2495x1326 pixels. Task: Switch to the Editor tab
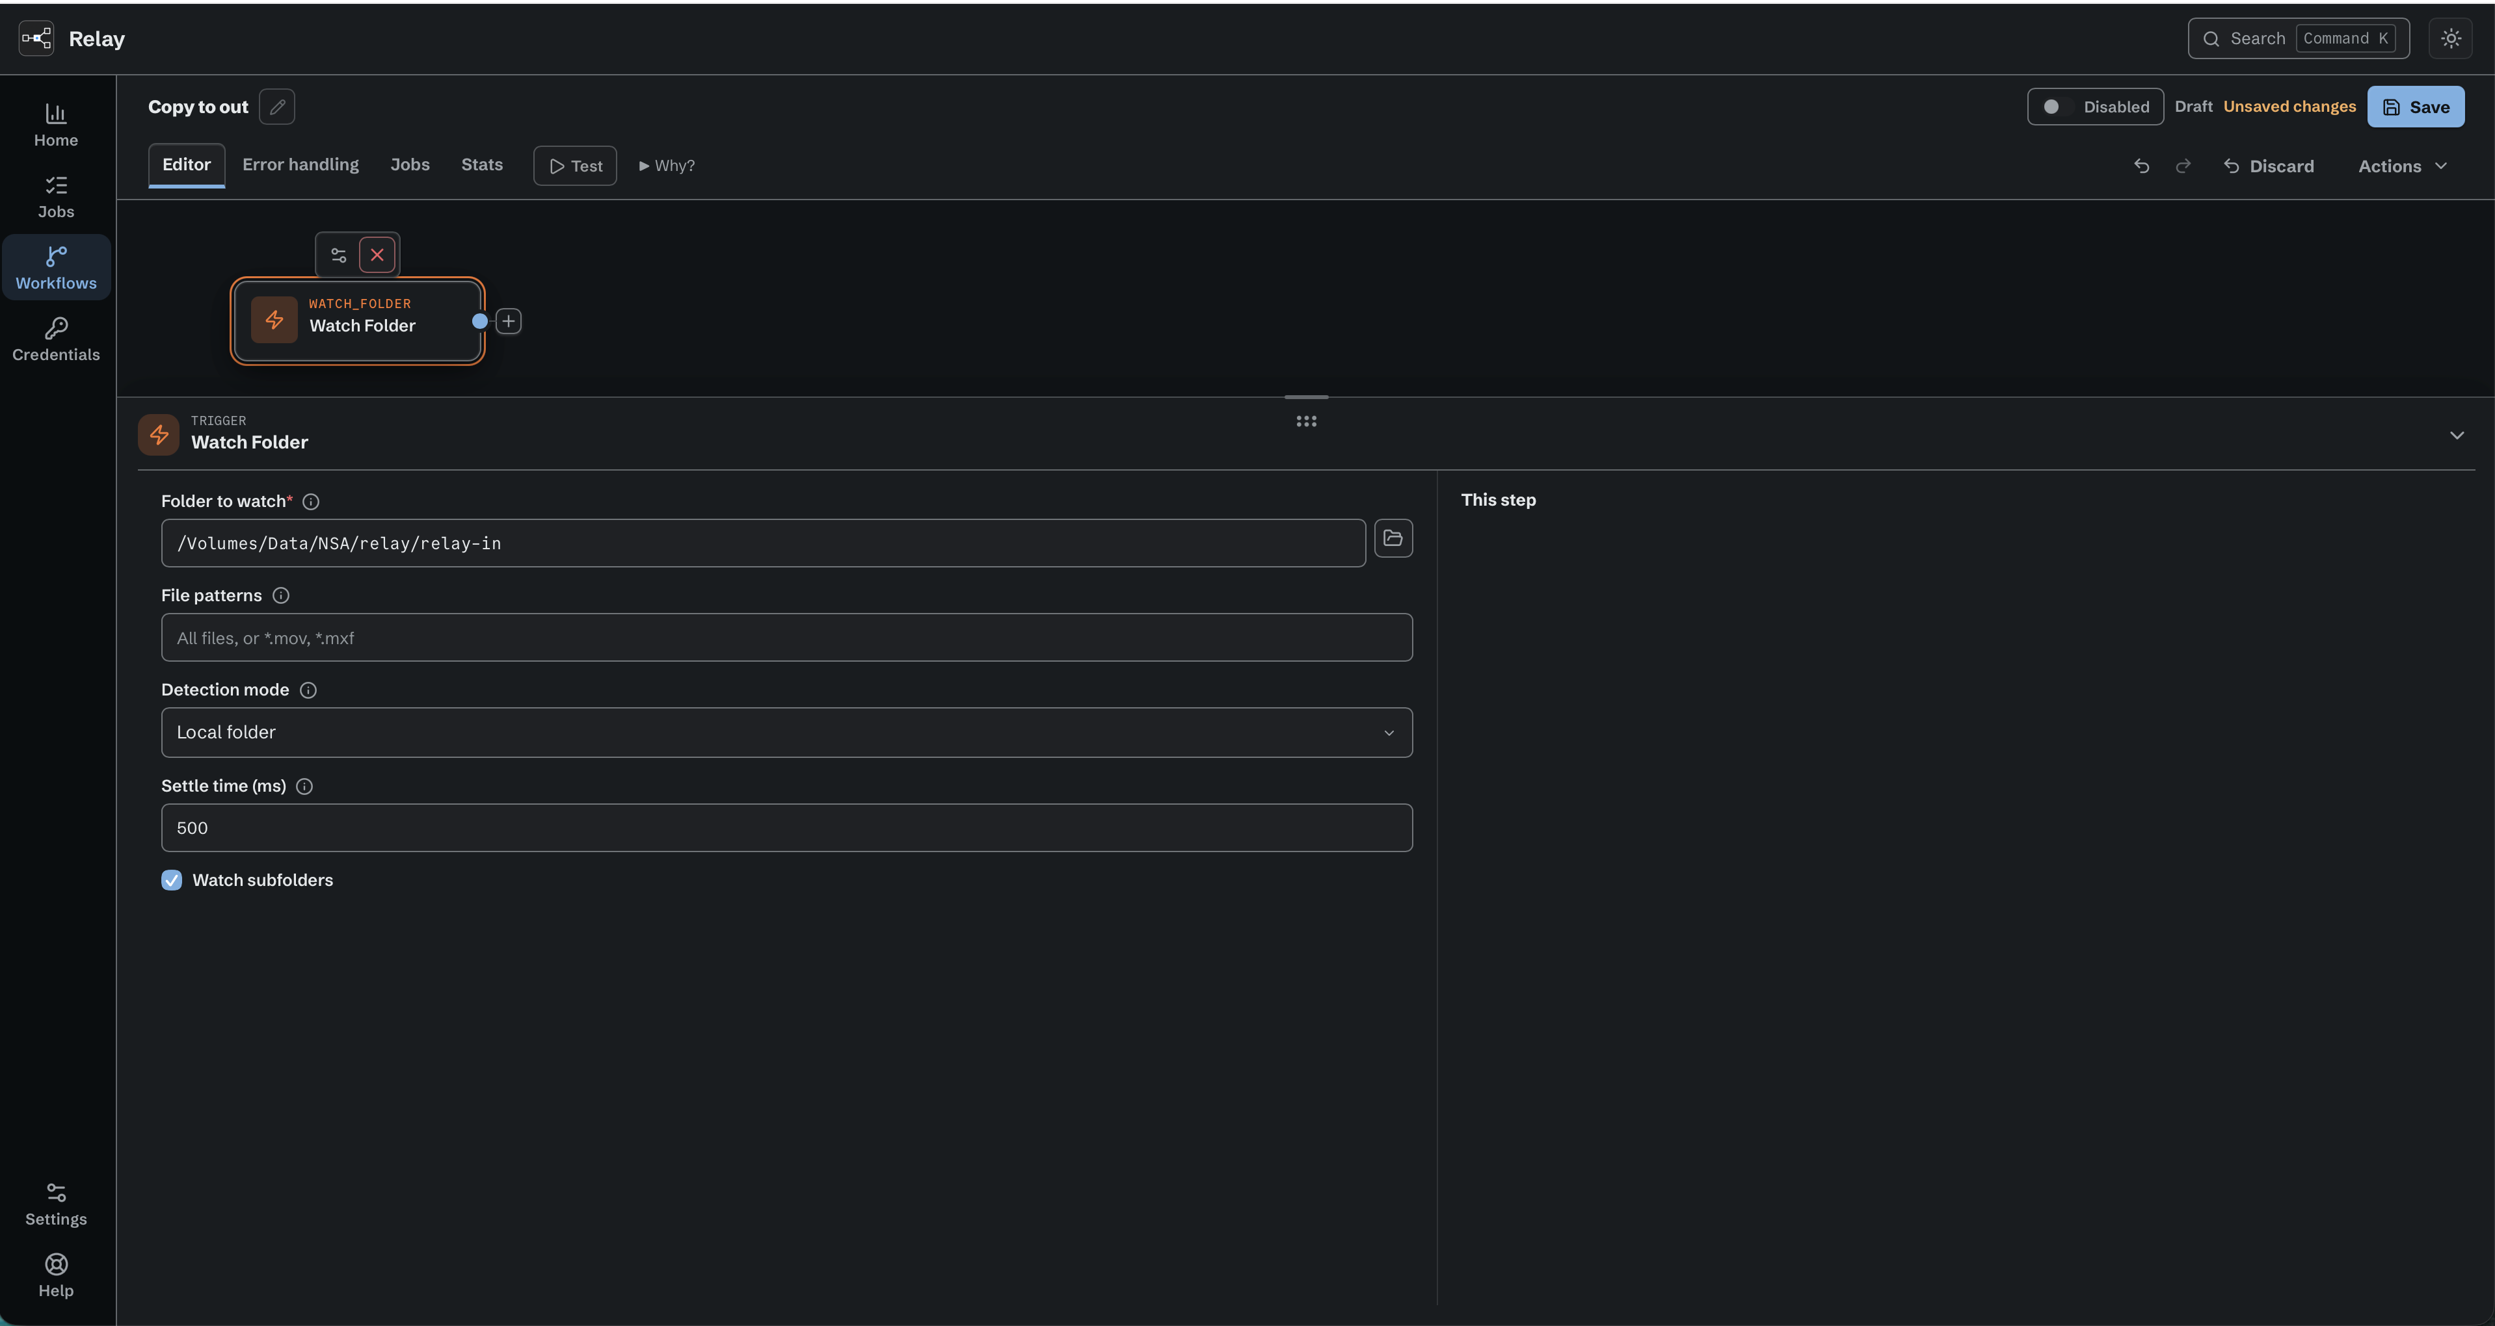click(186, 164)
